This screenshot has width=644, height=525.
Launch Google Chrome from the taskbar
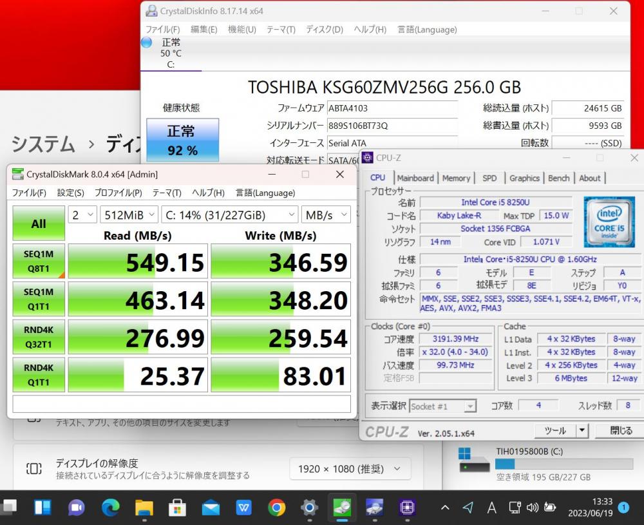click(x=277, y=508)
